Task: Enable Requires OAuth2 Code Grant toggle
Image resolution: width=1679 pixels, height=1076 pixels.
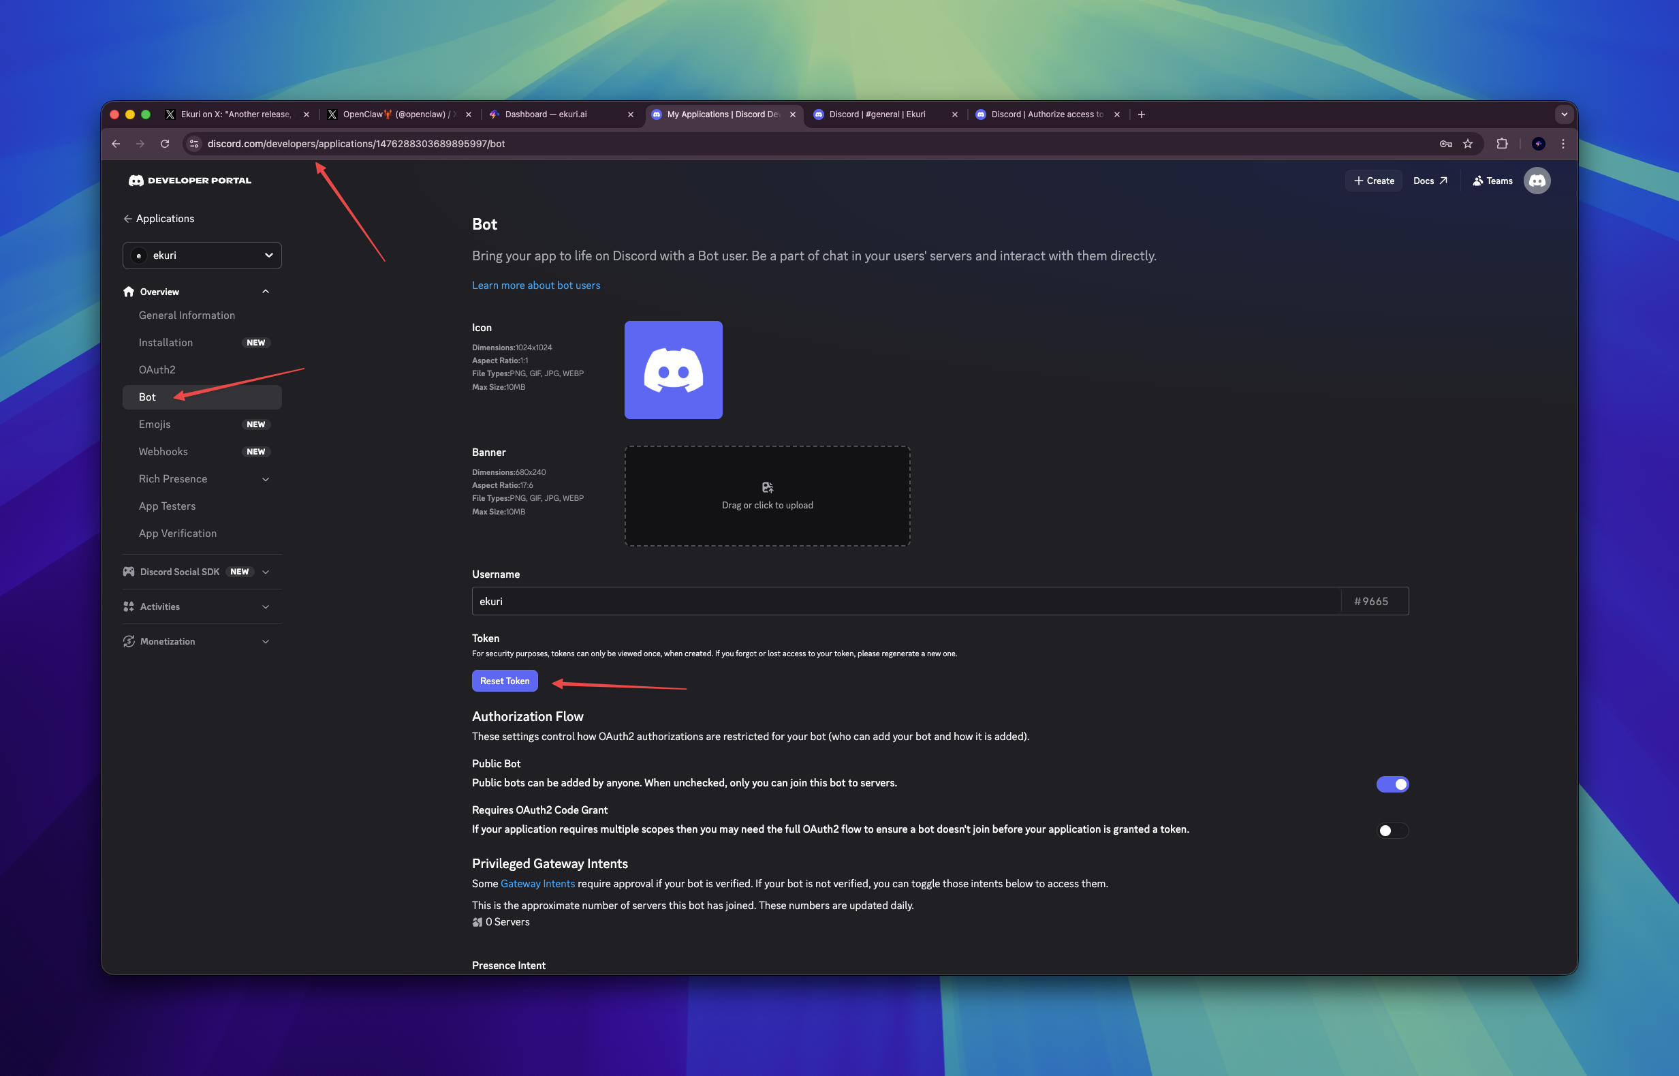Action: (1392, 830)
